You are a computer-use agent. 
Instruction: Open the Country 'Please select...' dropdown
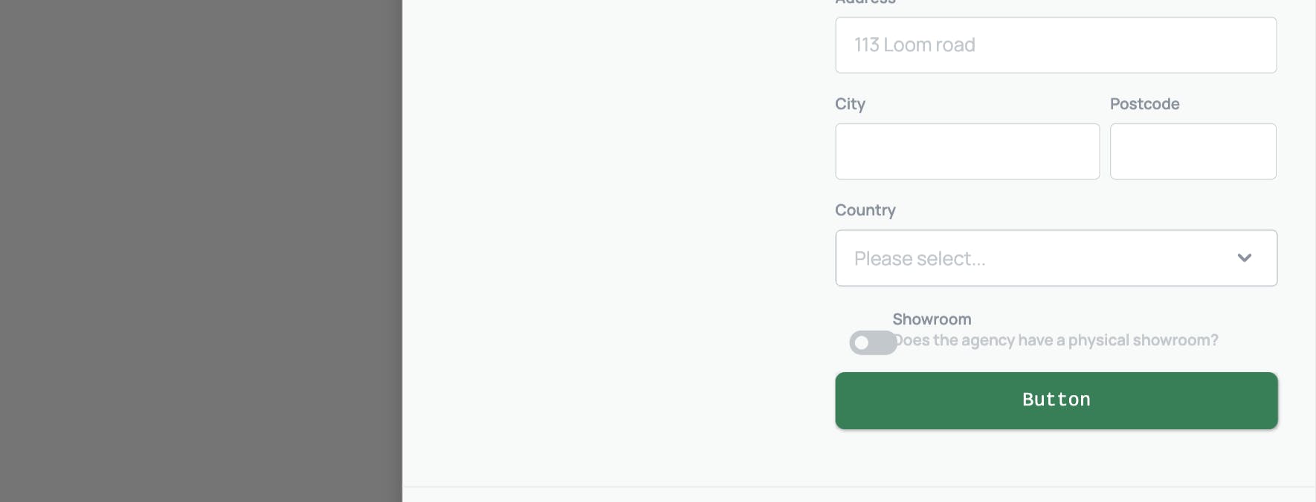point(1056,258)
